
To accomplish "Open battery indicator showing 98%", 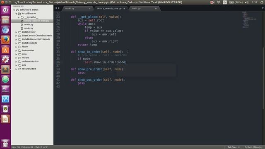I will coord(236,2).
